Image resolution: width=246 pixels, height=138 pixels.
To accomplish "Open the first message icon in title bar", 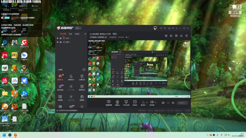I will 161,28.
